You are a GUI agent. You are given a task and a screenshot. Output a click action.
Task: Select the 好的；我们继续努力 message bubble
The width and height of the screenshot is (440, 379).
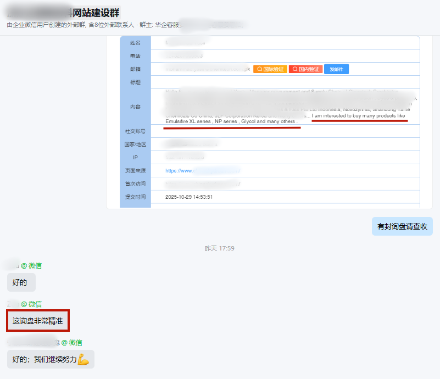(50, 359)
